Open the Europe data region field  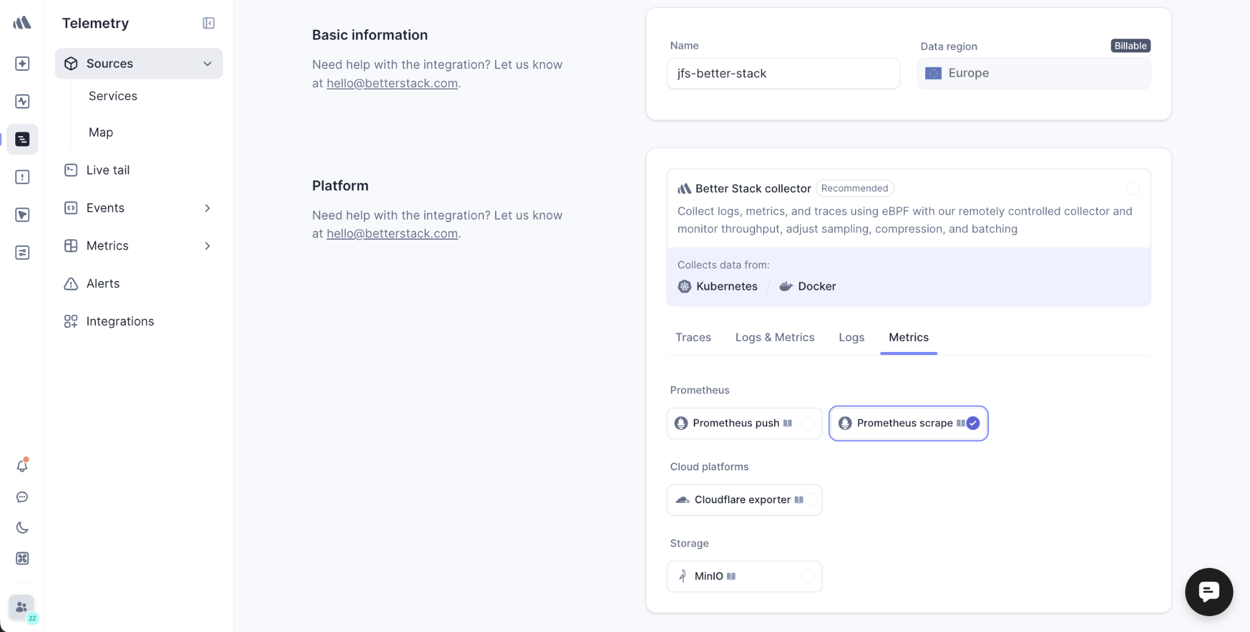point(1034,73)
